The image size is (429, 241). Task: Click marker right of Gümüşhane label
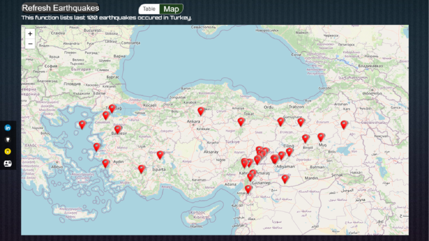coord(301,122)
